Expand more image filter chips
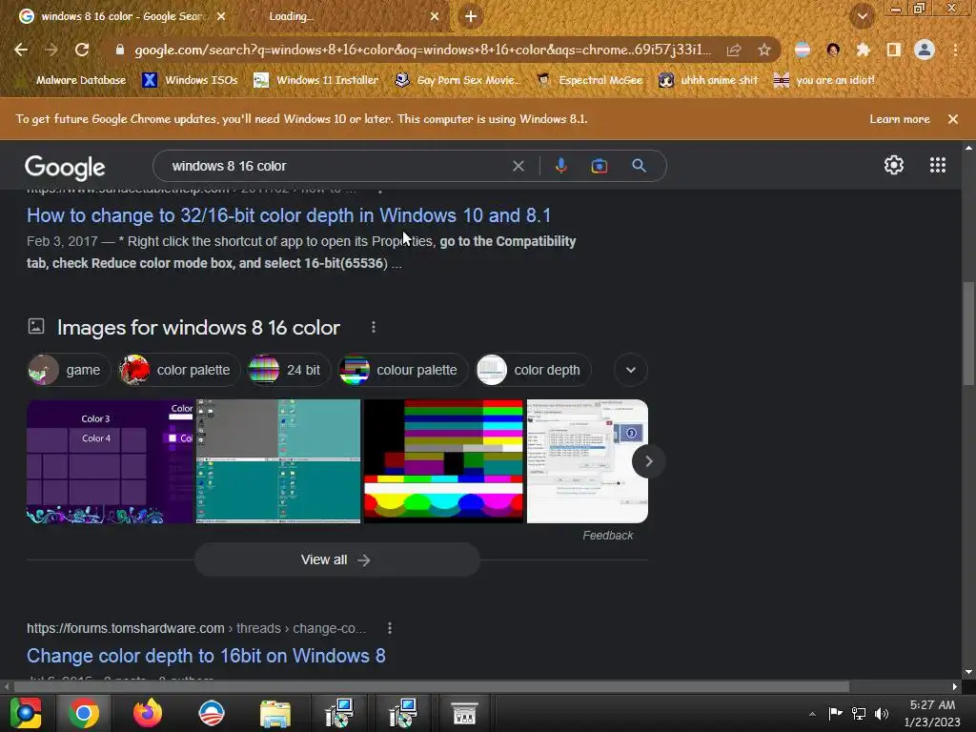This screenshot has width=976, height=732. click(631, 370)
